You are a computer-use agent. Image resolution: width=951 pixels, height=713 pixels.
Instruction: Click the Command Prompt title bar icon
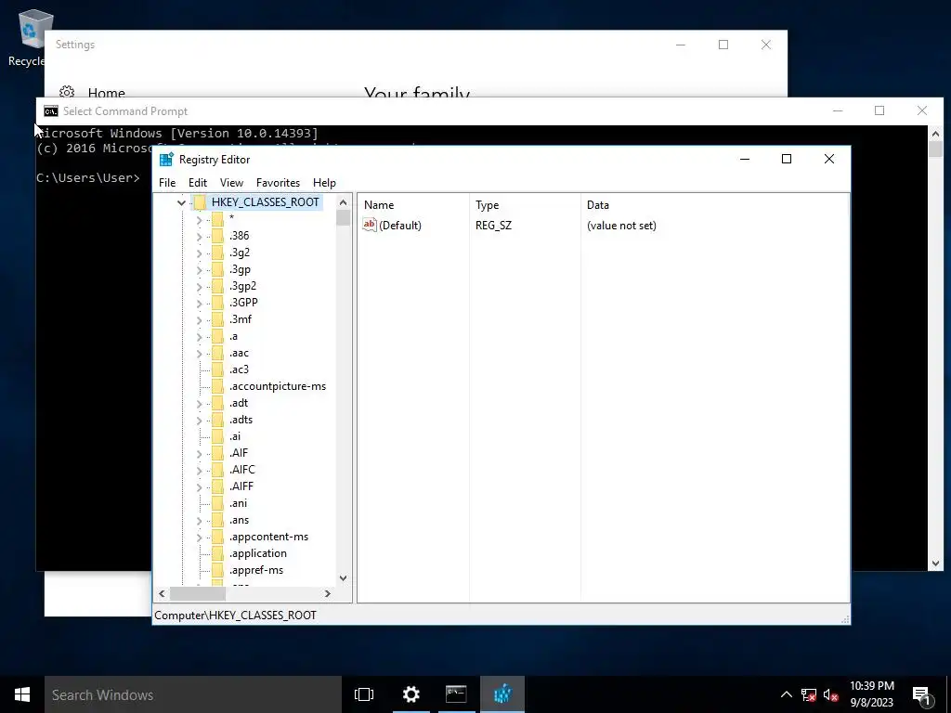pos(51,111)
